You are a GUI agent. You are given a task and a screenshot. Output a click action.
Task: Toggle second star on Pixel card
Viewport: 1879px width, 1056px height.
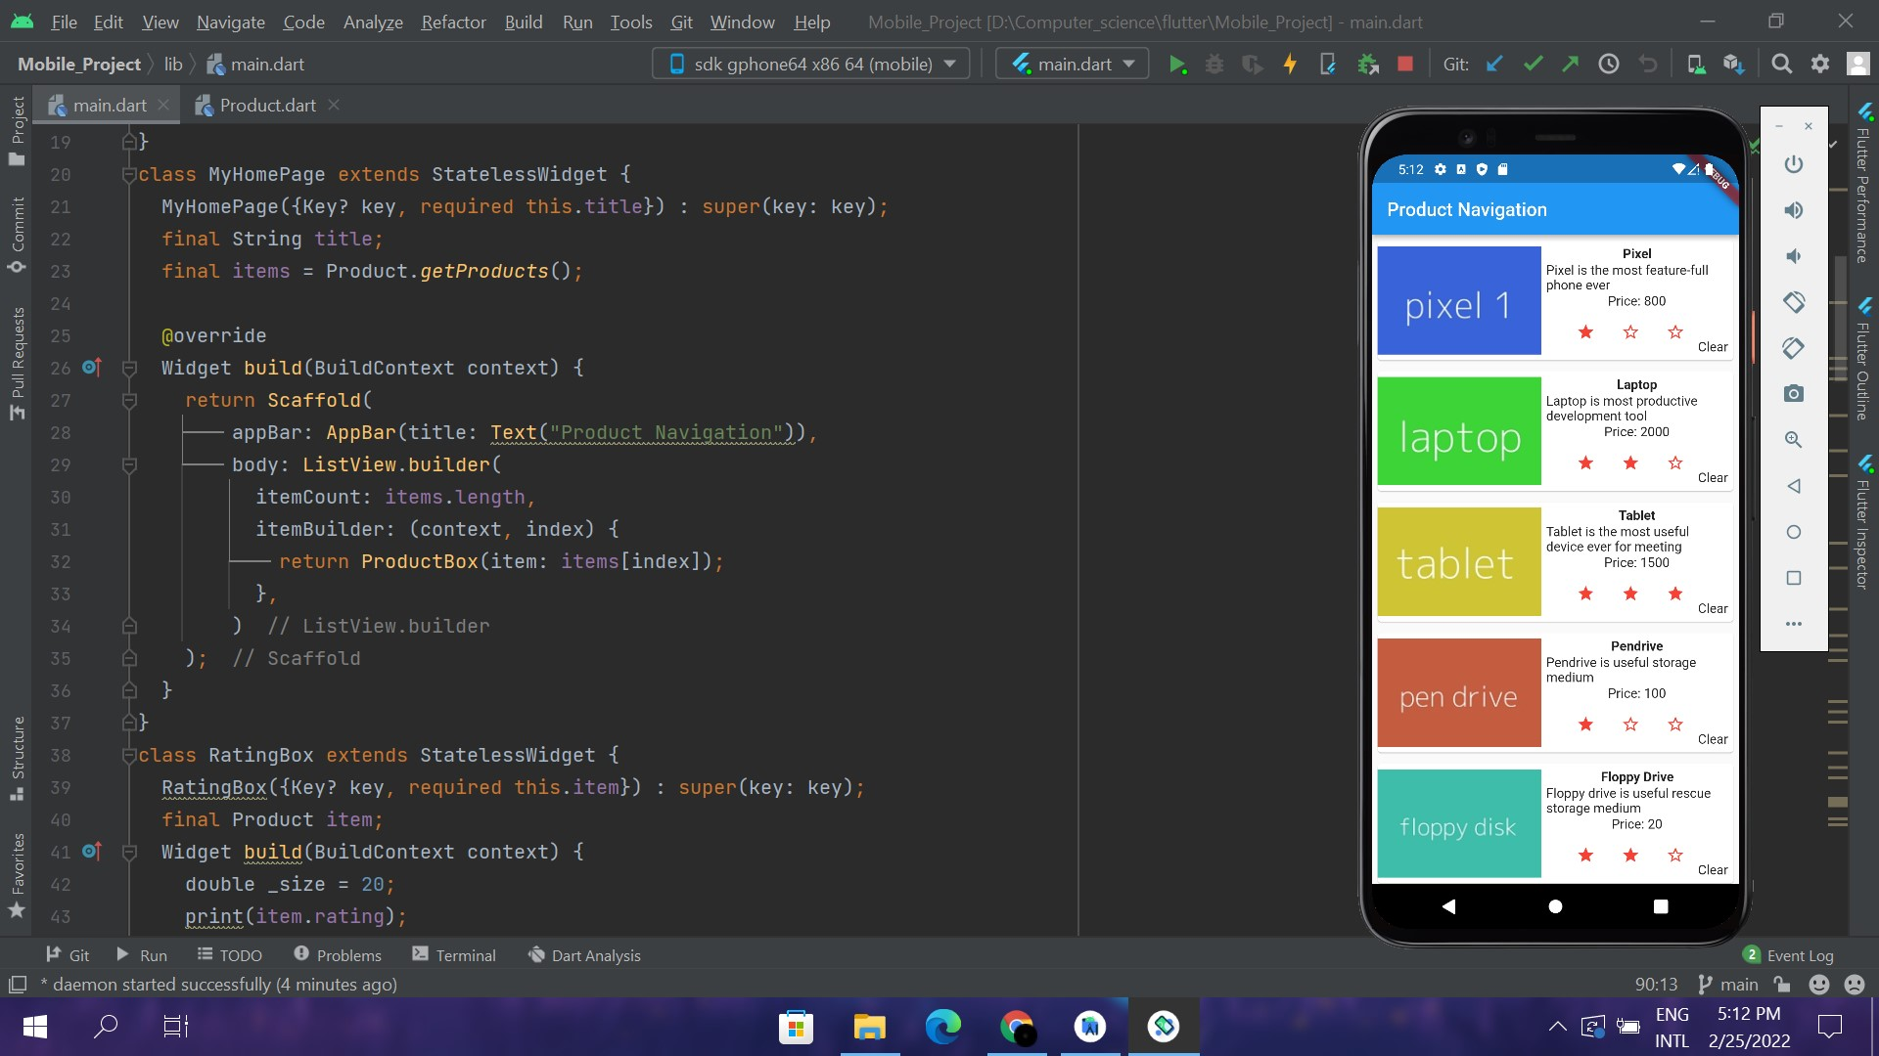pos(1630,332)
